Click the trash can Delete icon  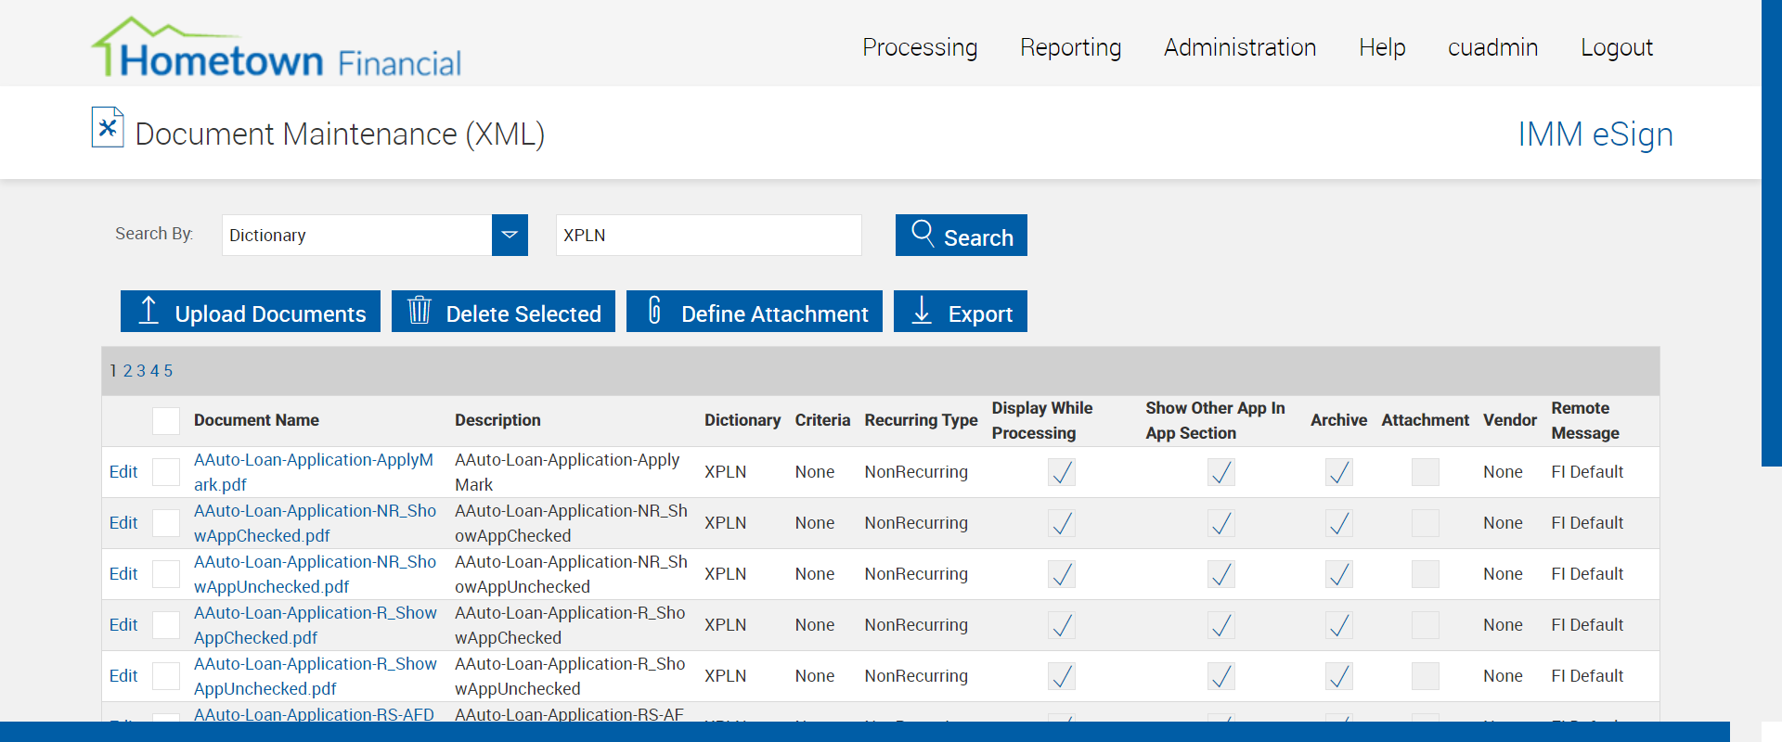(420, 311)
